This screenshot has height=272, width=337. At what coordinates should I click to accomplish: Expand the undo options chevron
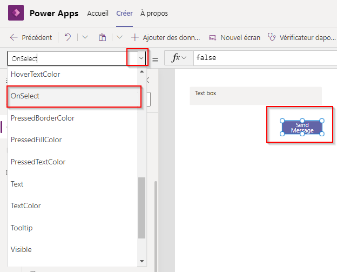(85, 37)
